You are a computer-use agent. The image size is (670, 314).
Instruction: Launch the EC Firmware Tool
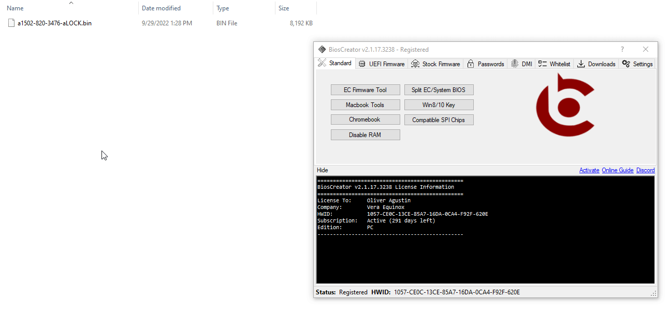click(365, 90)
